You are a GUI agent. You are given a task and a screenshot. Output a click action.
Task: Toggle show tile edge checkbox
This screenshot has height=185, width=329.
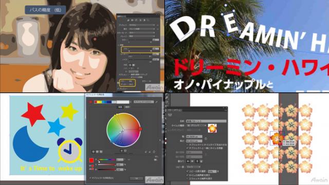[187, 175]
